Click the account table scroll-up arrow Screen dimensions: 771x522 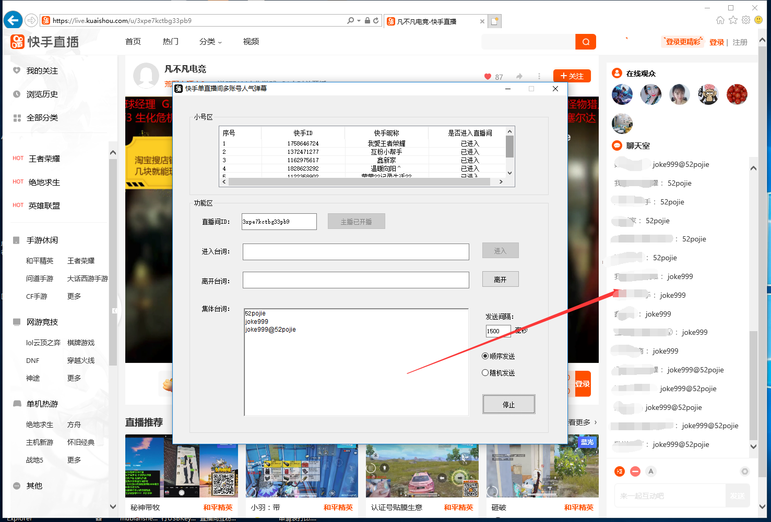coord(510,131)
